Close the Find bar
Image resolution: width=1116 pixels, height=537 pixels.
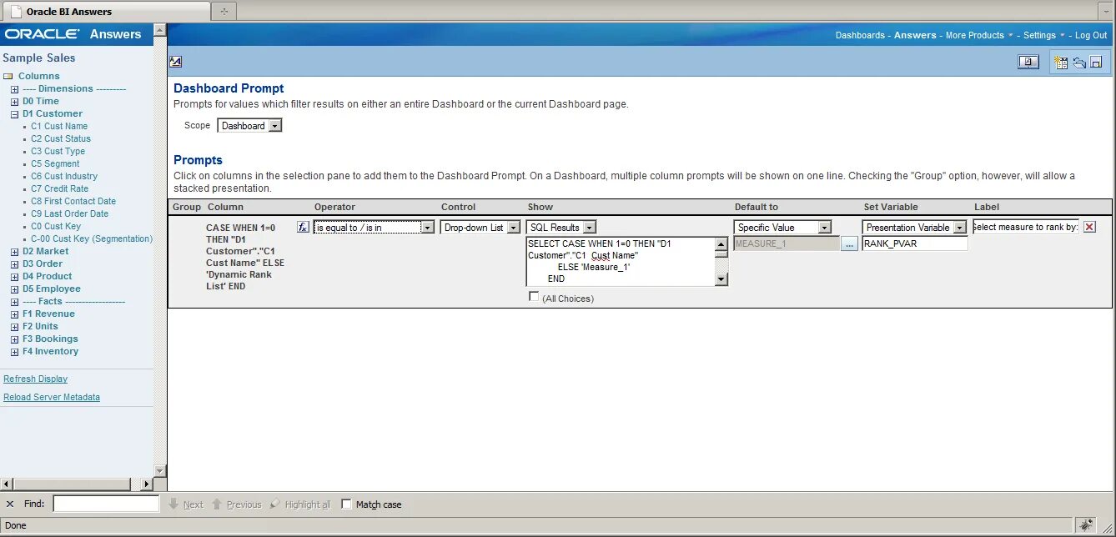click(x=10, y=504)
